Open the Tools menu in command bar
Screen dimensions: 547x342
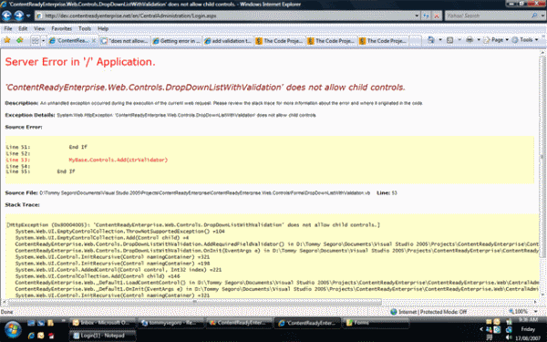524,40
